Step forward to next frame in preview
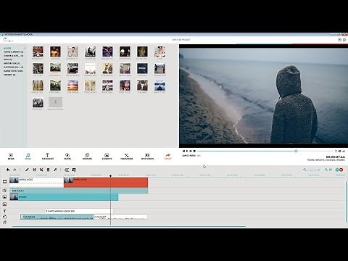 191,151
